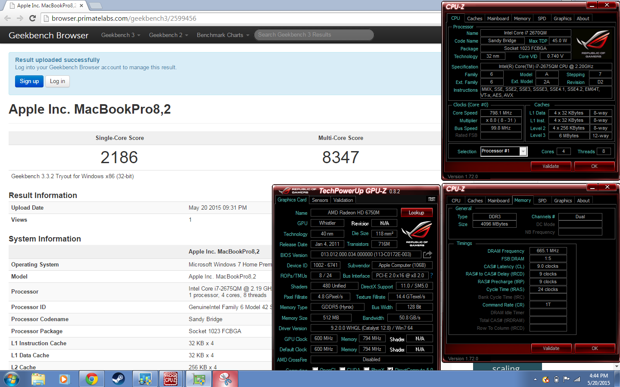Open a new browser tab
620x387 pixels.
95,6
